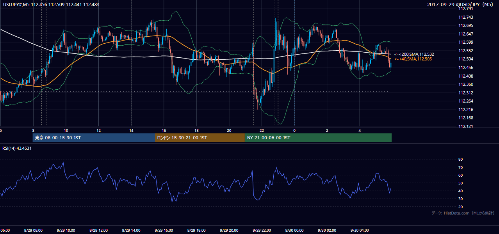Click the 9/29 22:00 time axis label

261,230
